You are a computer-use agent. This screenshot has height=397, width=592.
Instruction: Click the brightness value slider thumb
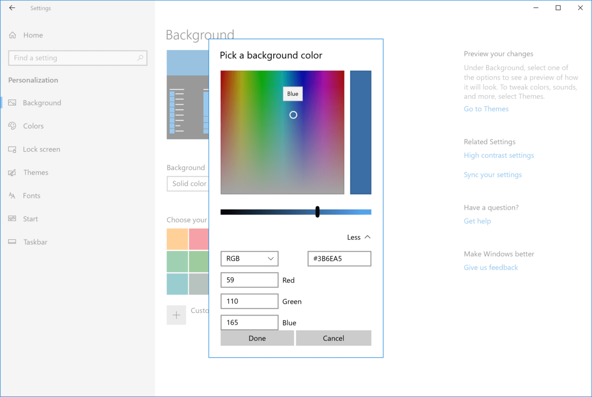(317, 212)
